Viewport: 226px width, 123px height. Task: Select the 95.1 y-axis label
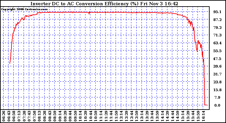[217, 12]
